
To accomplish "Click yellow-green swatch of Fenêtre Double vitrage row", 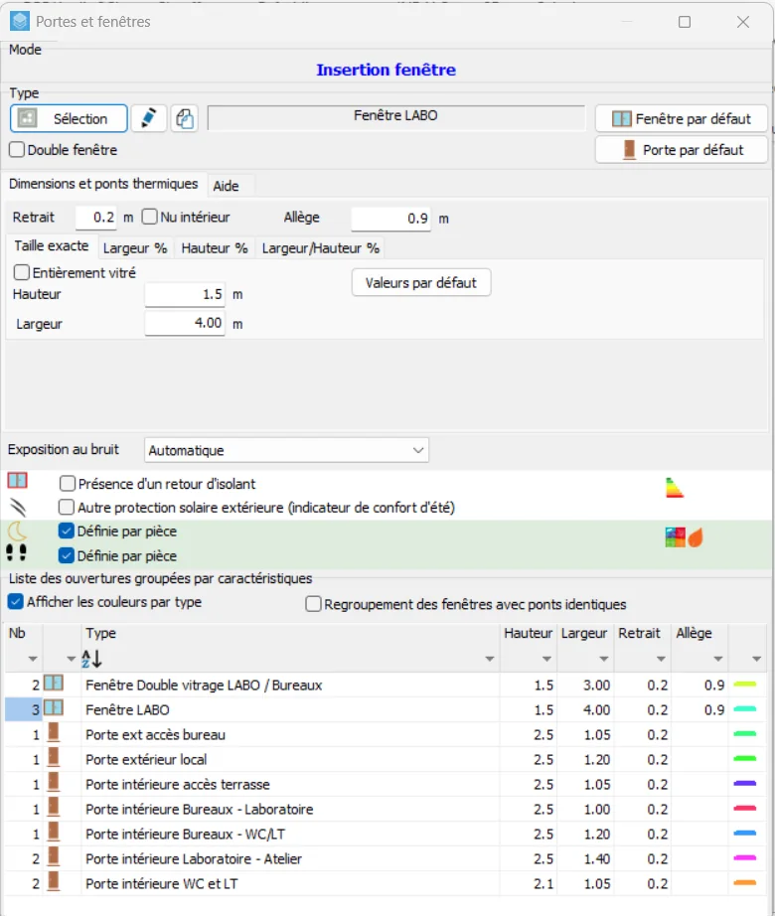I will (x=744, y=685).
